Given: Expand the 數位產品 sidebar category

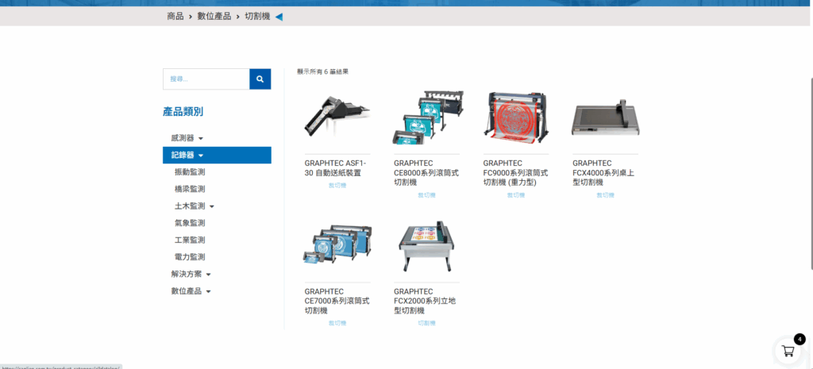Looking at the screenshot, I should tap(208, 292).
